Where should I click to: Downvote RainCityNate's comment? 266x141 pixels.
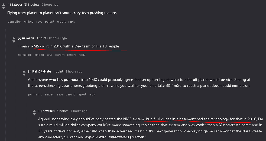click(24, 75)
